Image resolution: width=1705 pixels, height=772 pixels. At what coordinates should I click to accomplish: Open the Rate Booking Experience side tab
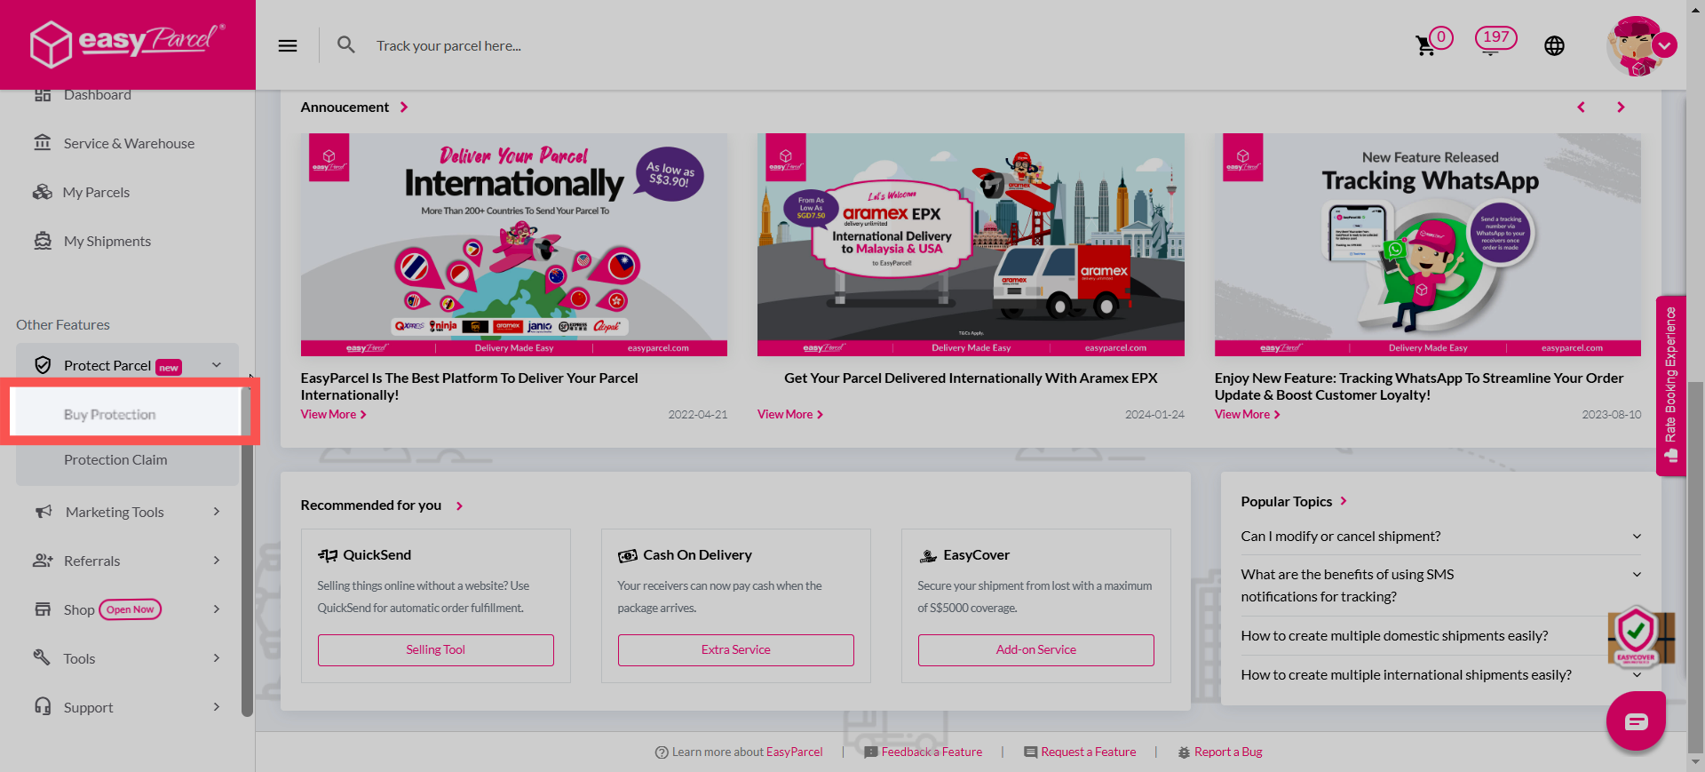click(x=1670, y=386)
